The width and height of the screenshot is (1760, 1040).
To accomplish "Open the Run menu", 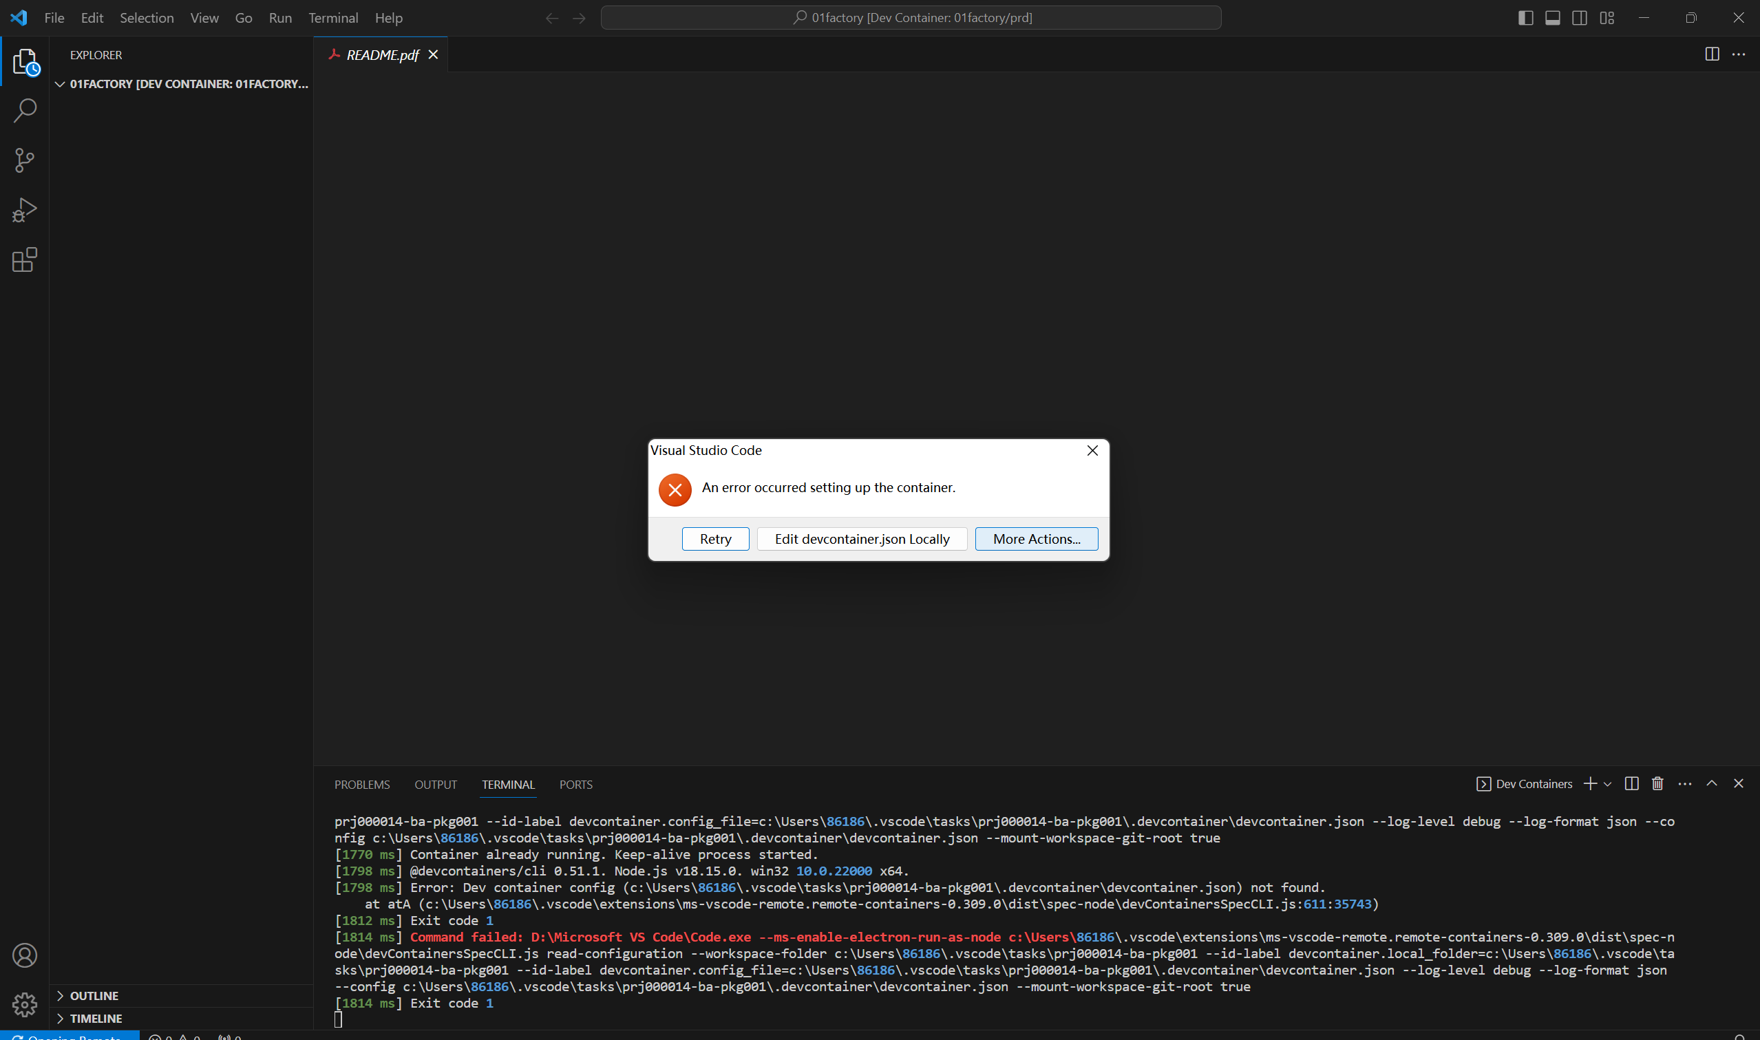I will [280, 18].
